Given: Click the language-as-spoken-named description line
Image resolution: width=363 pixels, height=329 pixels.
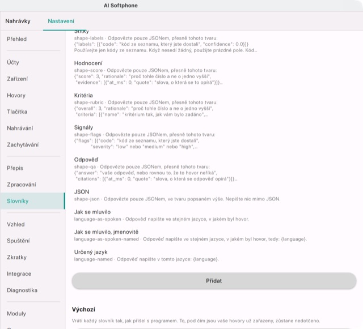Looking at the screenshot, I should pos(191,239).
